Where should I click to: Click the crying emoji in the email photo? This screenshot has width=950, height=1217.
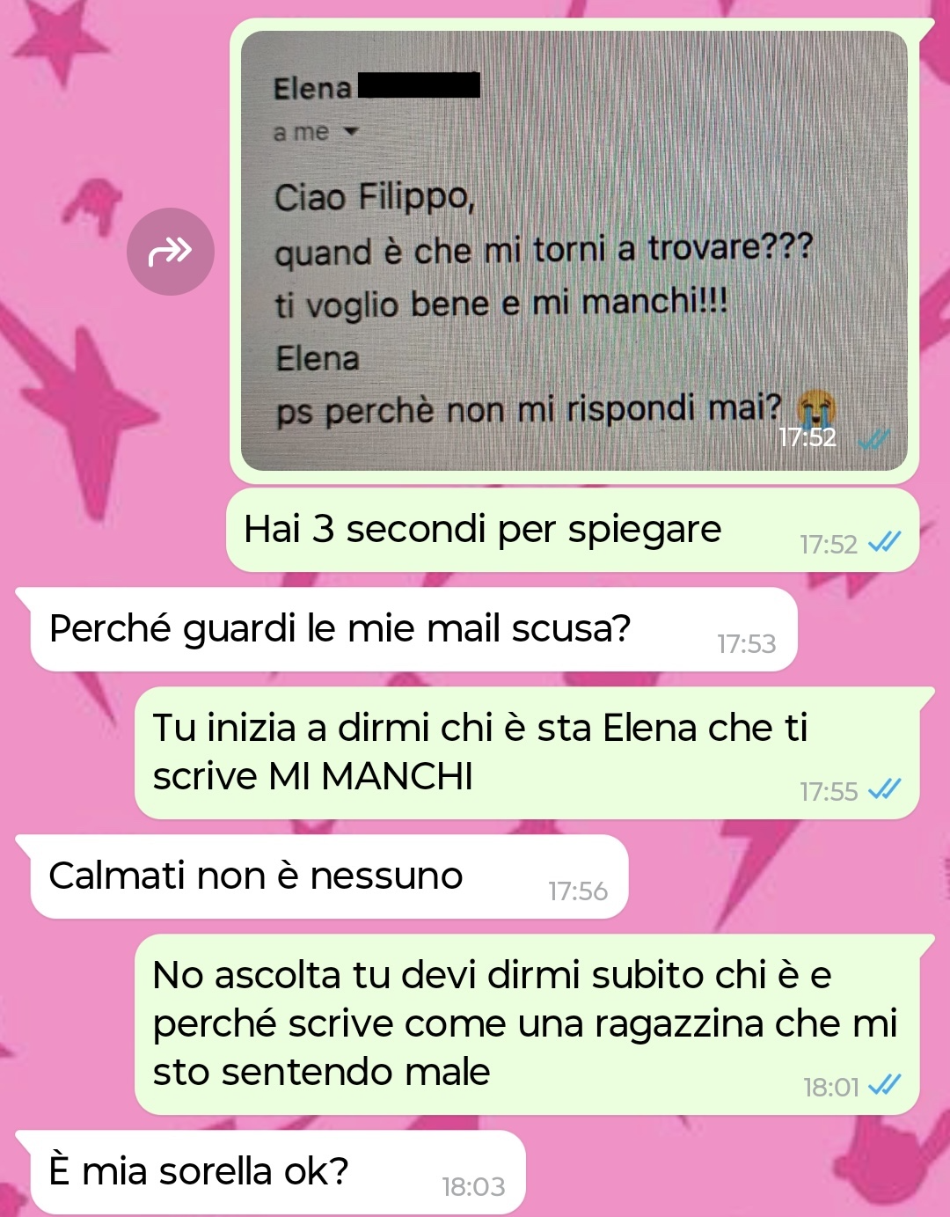(x=816, y=407)
